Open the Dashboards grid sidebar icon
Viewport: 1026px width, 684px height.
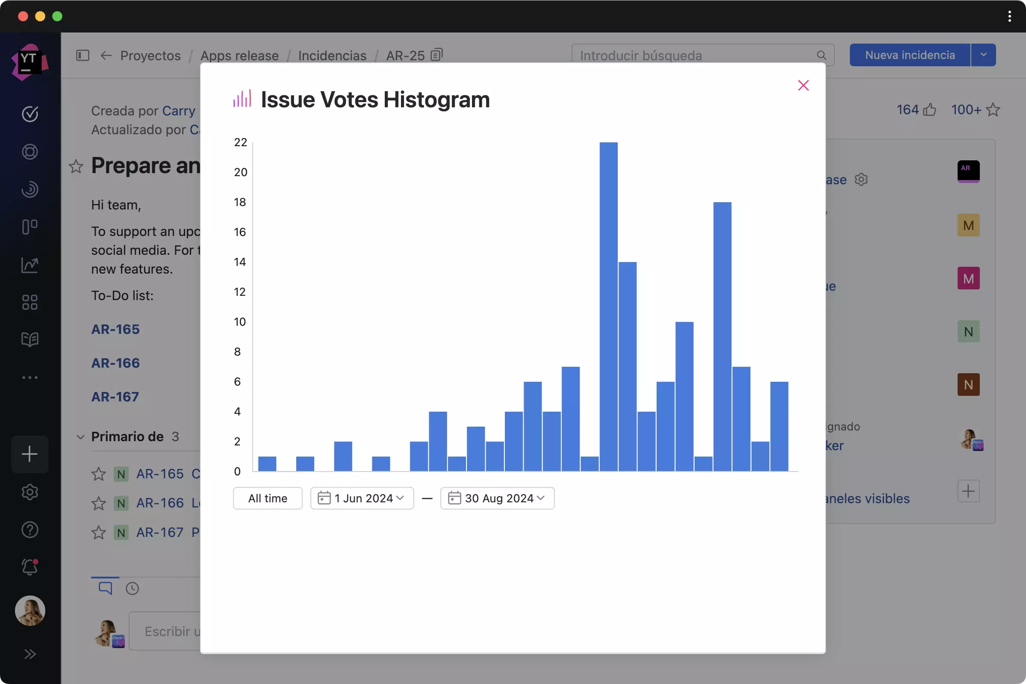coord(29,302)
